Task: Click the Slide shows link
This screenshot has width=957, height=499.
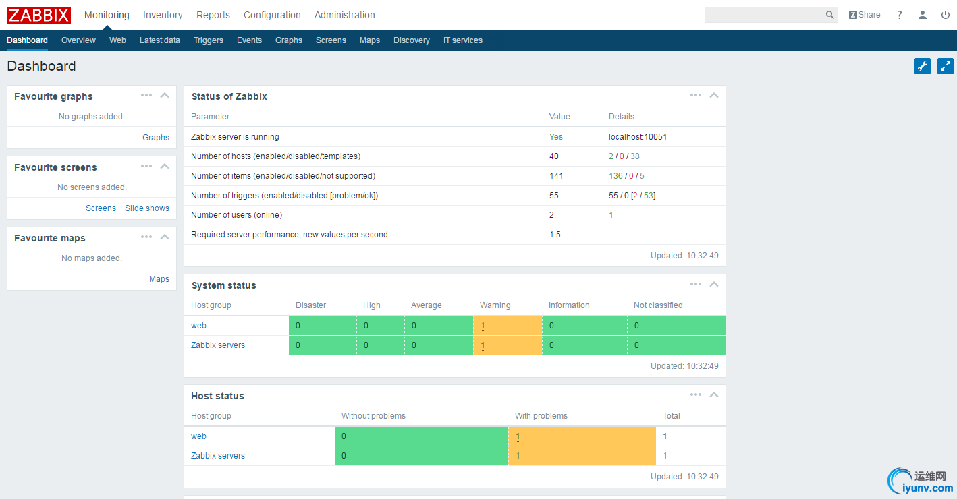Action: 147,208
